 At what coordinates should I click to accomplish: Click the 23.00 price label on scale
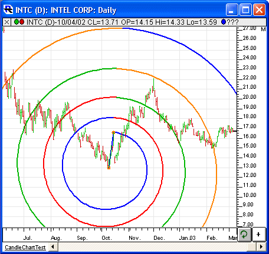tap(250, 68)
